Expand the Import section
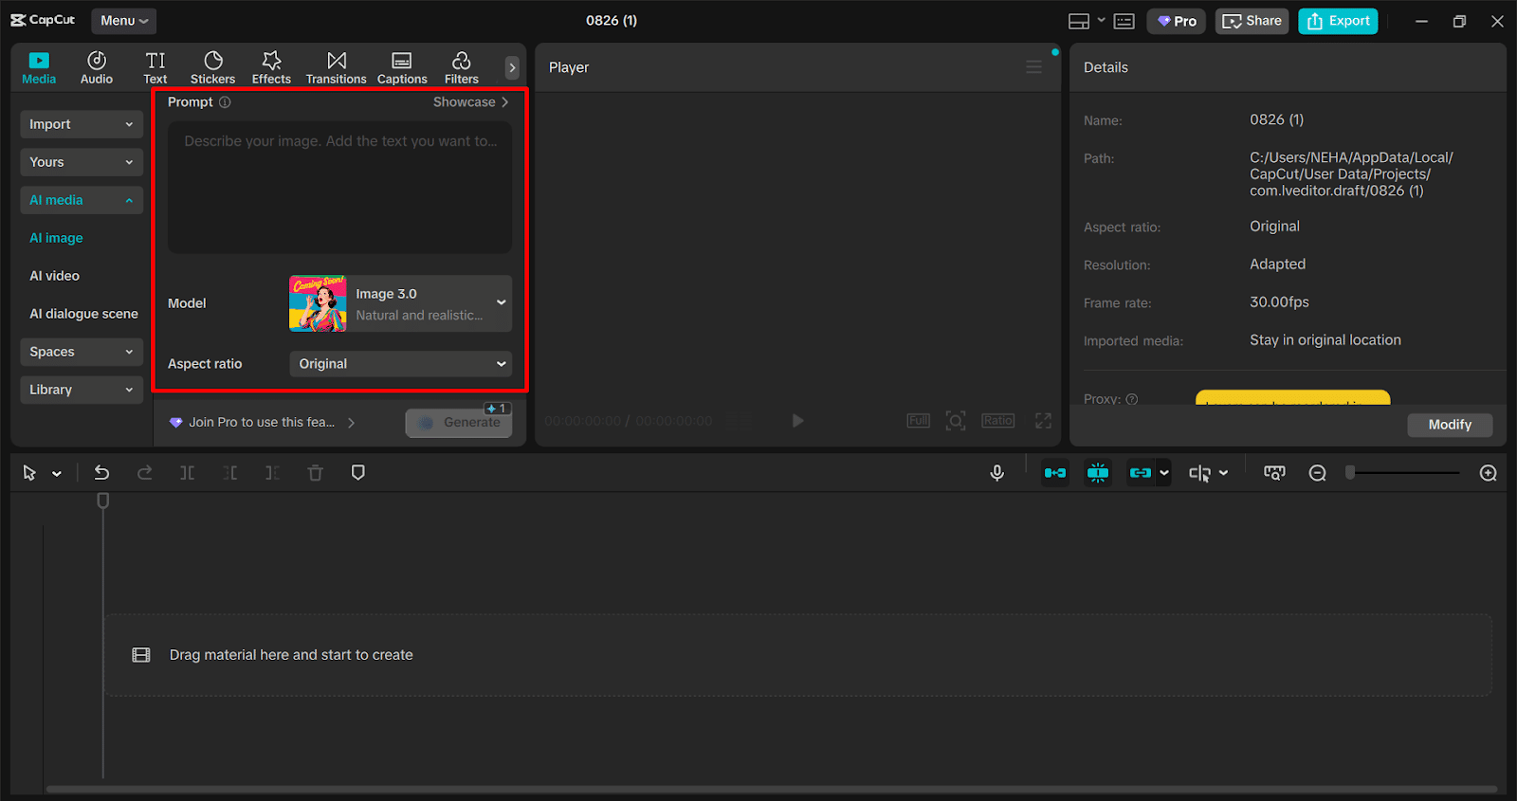The width and height of the screenshot is (1517, 801). click(82, 124)
